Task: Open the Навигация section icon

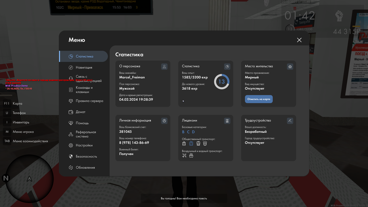Action: [x=70, y=67]
